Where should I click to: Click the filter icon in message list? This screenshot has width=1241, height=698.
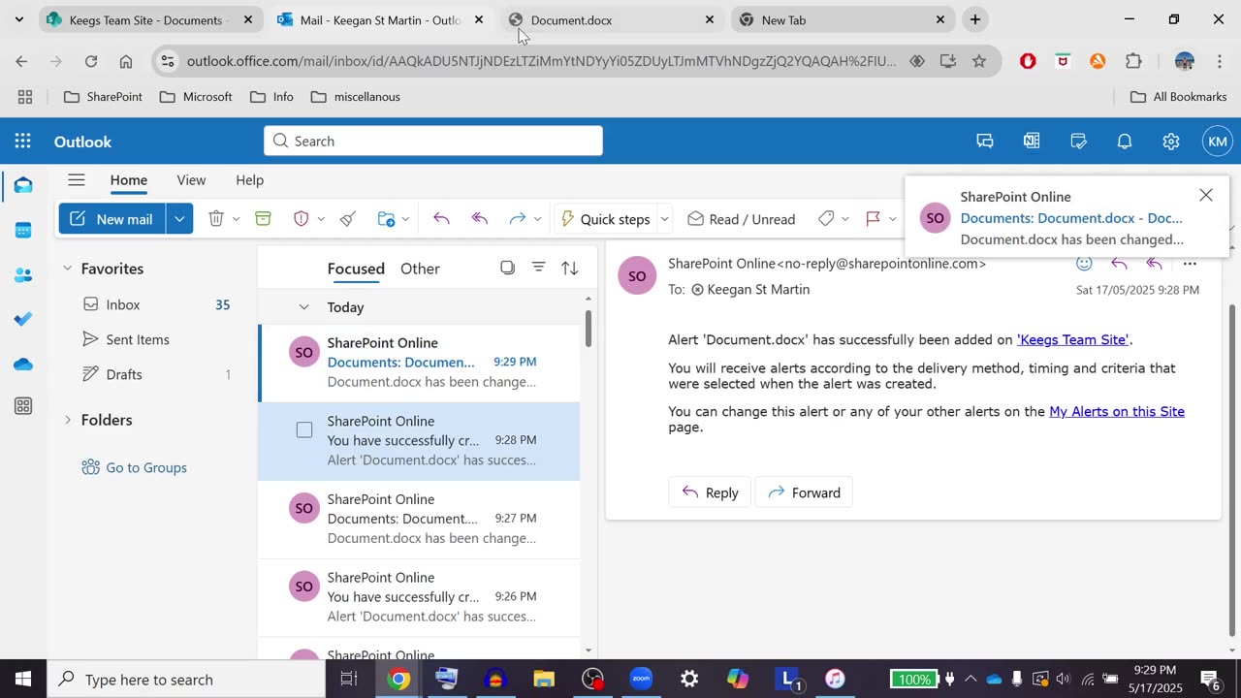[539, 268]
